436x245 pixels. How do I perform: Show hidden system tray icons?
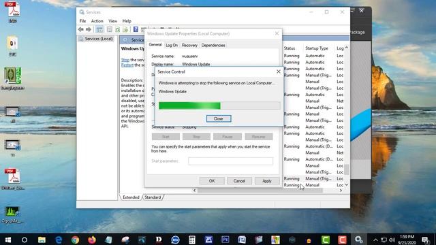[375, 240]
